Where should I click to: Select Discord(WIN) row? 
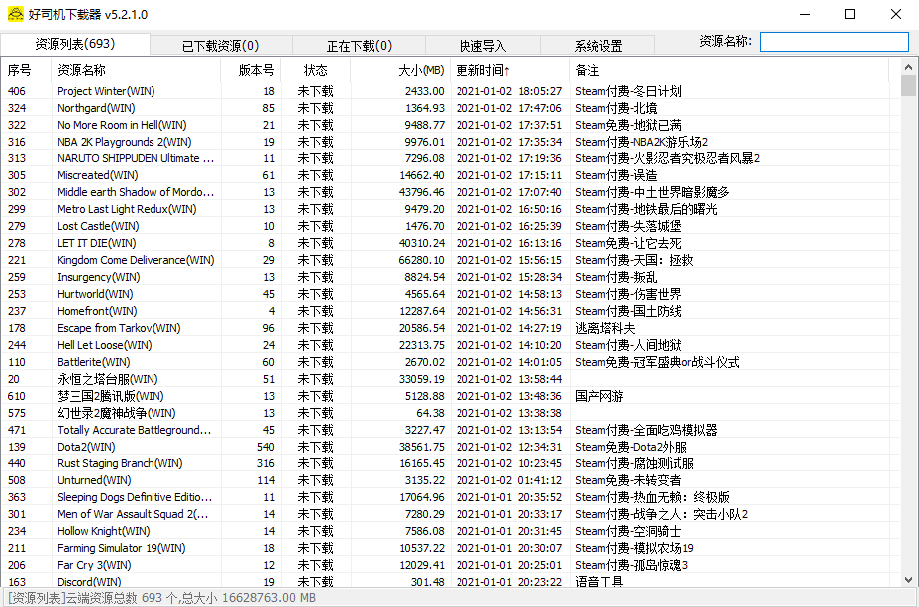click(x=451, y=582)
